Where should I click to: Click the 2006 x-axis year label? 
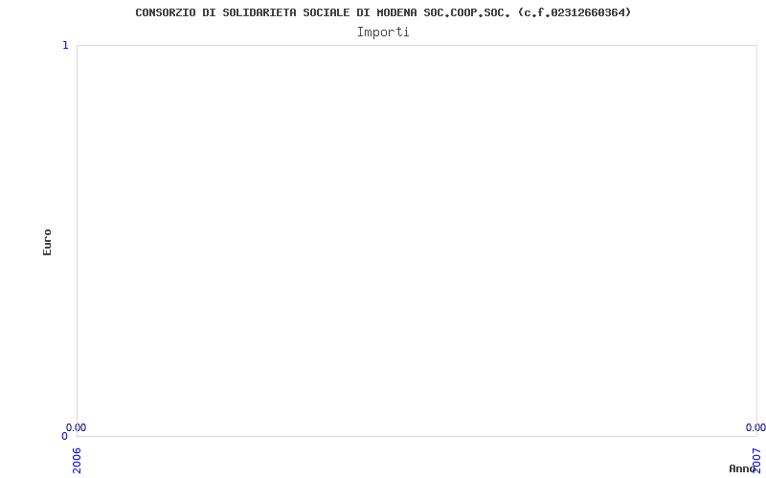78,460
